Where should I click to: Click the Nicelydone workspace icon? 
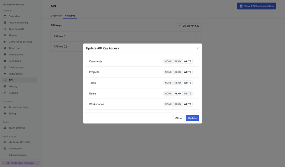5,148
